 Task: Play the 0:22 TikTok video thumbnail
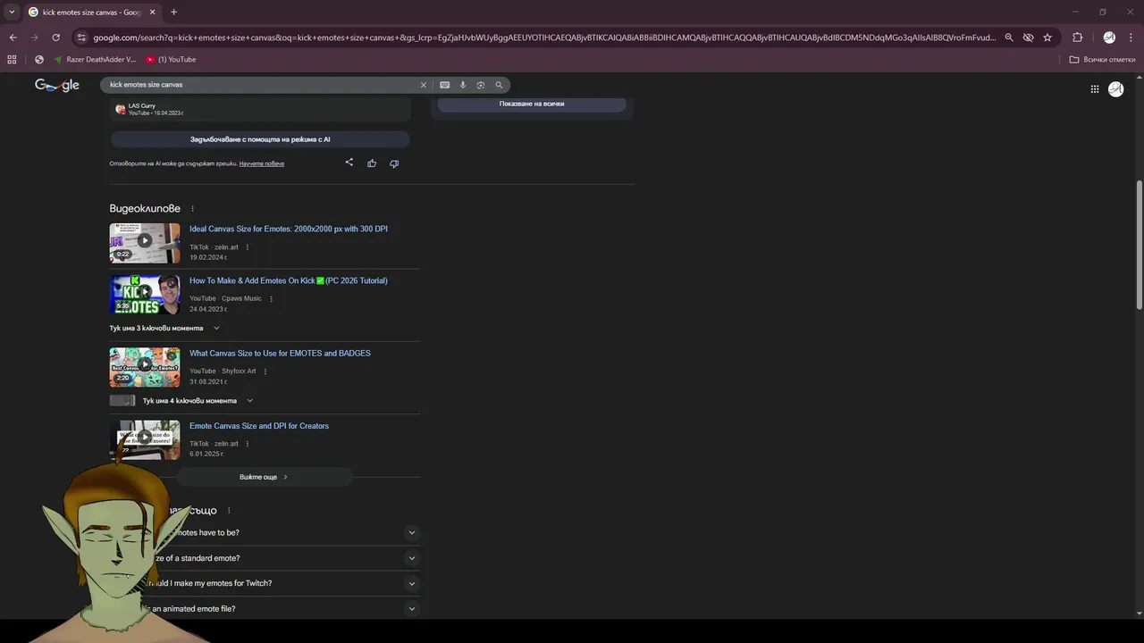coord(145,243)
